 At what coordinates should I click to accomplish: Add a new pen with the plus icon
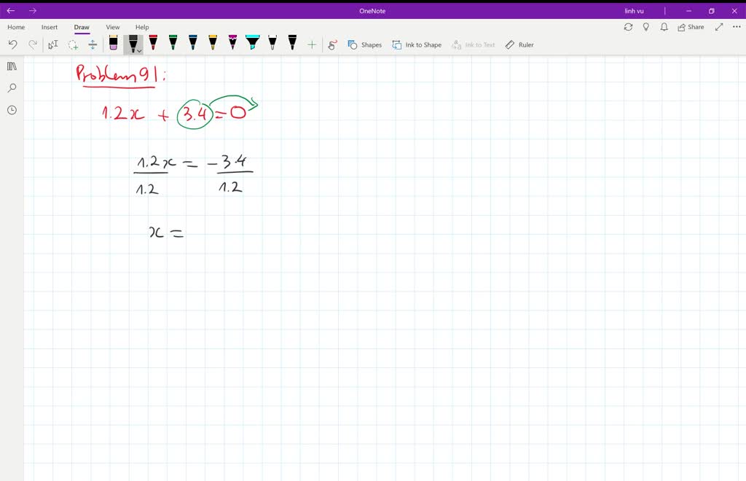tap(311, 44)
